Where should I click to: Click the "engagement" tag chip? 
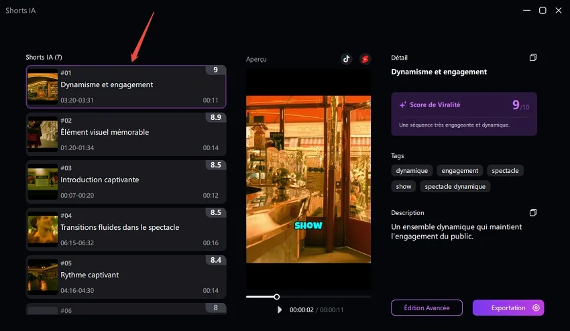coord(460,171)
